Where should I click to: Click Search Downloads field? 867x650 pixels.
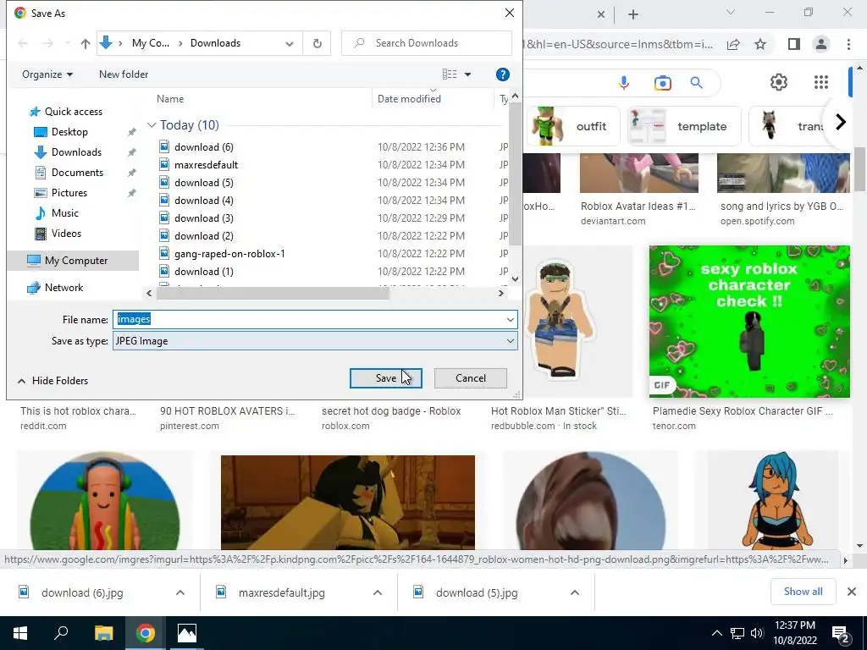click(x=427, y=43)
